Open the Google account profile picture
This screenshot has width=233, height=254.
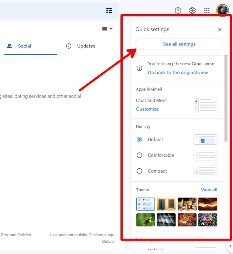point(223,10)
